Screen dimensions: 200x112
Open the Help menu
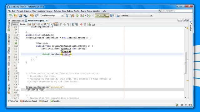click(103, 11)
